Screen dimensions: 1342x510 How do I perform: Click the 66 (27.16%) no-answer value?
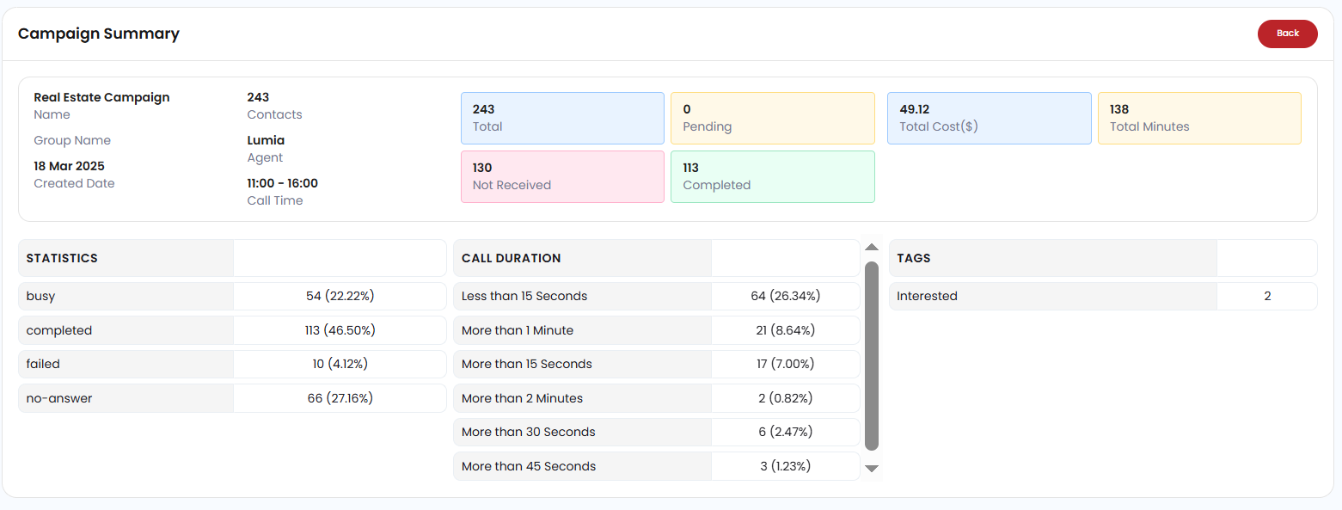point(340,398)
